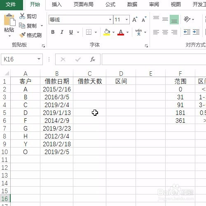The width and height of the screenshot is (206, 206).
Task: Click the phonetic guide wén icon
Action: click(x=138, y=32)
